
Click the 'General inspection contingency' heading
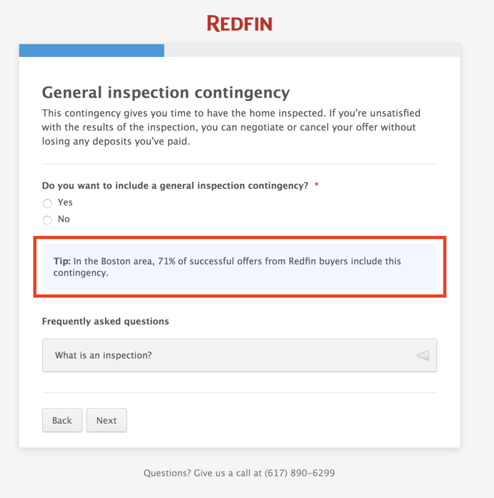(166, 92)
